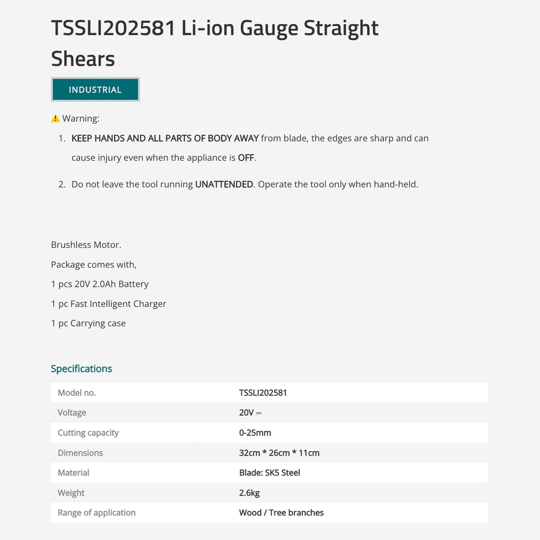Click the Material row label
This screenshot has width=540, height=540.
[x=73, y=473]
